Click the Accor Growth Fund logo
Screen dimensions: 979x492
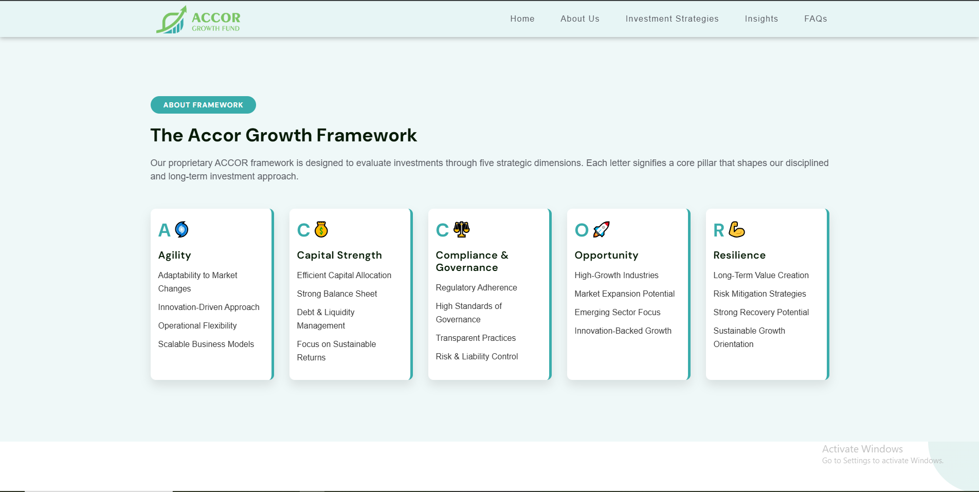pos(198,20)
